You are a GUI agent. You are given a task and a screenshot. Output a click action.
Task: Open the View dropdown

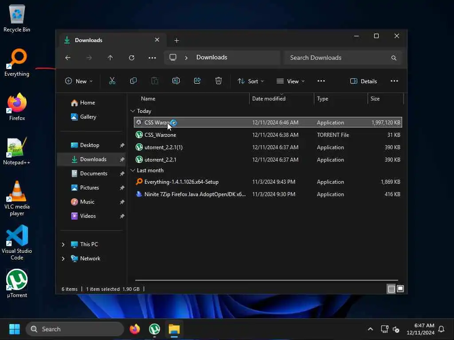coord(290,81)
